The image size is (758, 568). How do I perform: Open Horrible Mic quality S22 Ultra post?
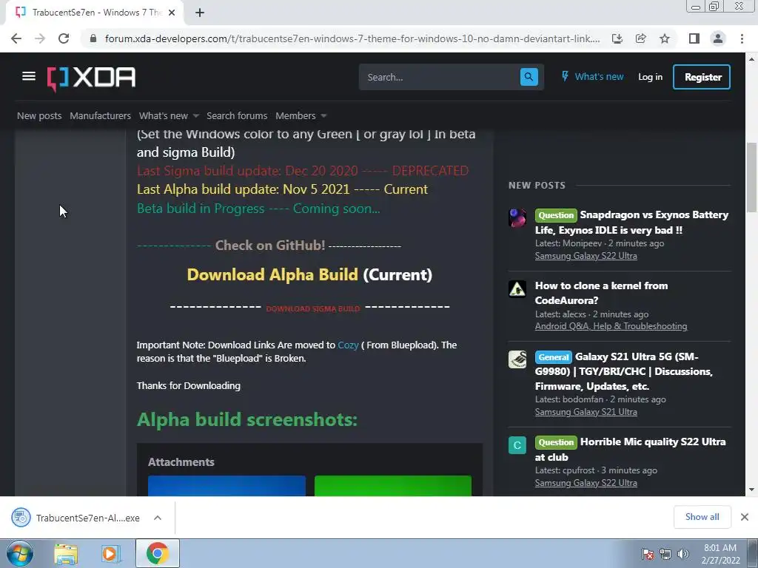click(631, 449)
